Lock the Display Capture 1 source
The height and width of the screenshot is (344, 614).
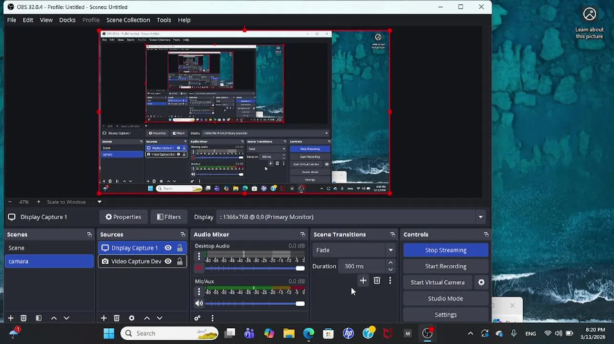coord(180,248)
